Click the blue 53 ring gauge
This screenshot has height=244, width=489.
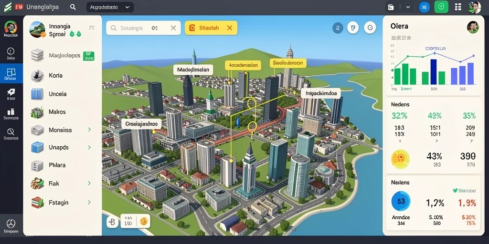401,201
